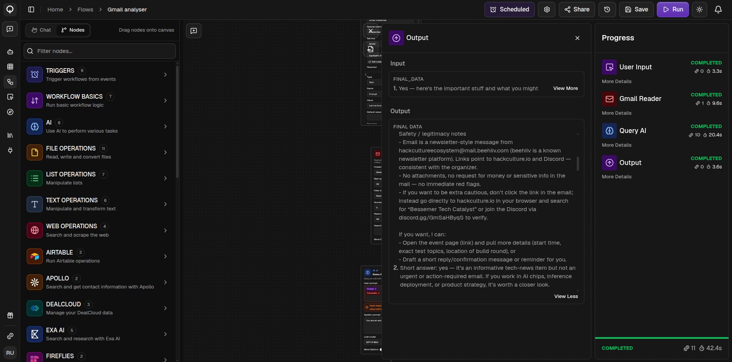
Task: Close the Output panel
Action: tap(577, 38)
